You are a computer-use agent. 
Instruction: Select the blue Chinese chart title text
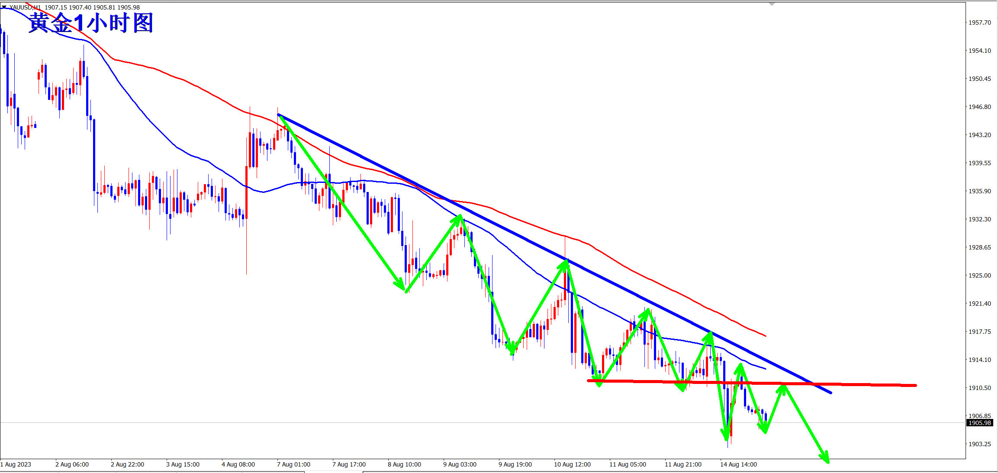click(91, 22)
